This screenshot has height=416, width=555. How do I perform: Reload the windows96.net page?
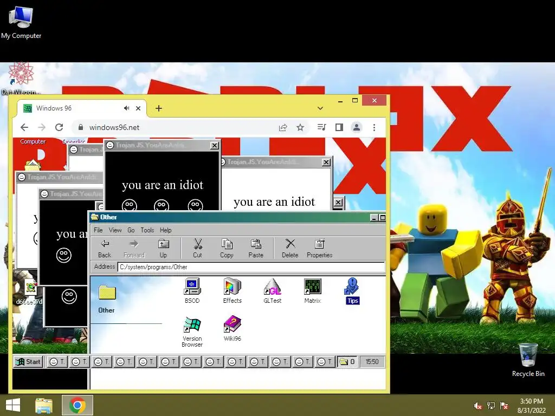tap(59, 127)
